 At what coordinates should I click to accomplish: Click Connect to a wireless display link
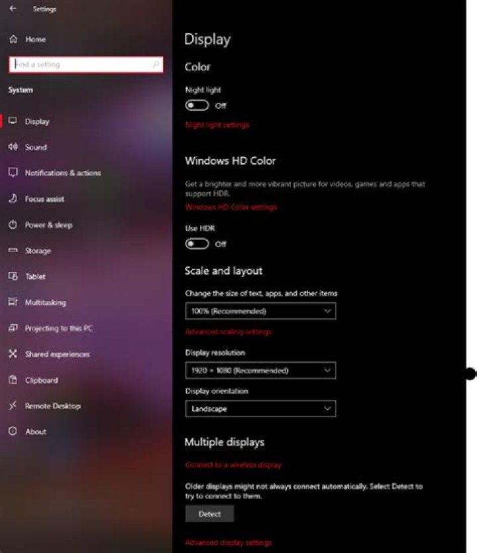233,465
